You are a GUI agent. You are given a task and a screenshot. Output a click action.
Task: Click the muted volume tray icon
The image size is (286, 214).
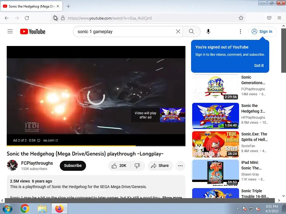click(x=258, y=209)
